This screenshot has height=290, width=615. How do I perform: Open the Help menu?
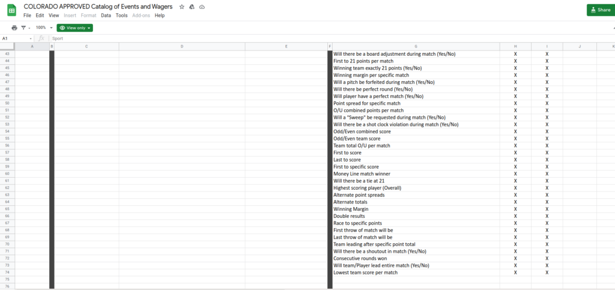(x=159, y=16)
